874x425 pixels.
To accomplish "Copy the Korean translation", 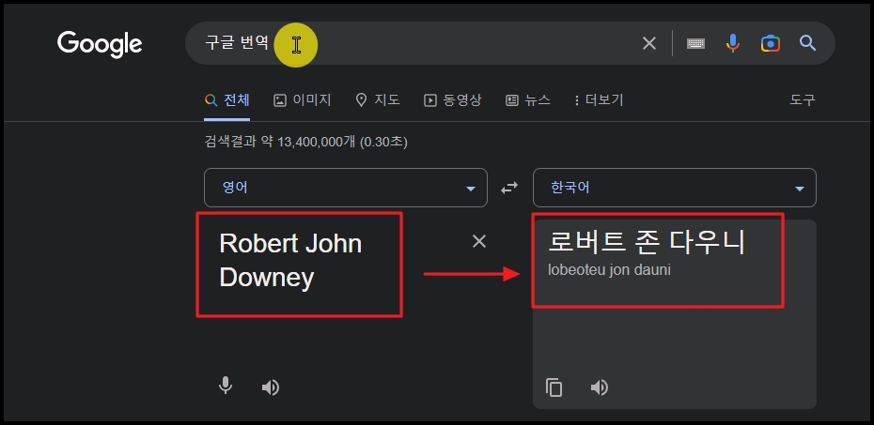I will (x=554, y=387).
